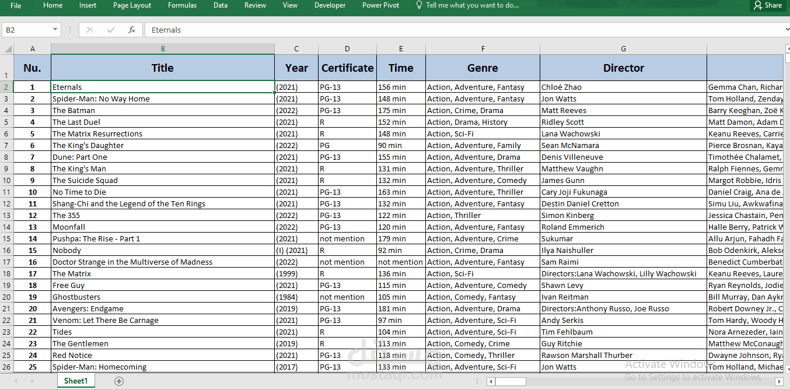The image size is (790, 390).
Task: Click the Nu. header cell
Action: pyautogui.click(x=33, y=68)
